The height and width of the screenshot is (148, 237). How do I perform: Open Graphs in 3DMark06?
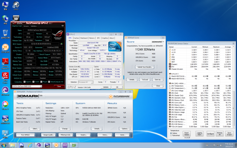83,135
